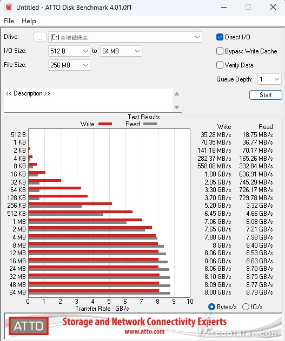Open the File menu
This screenshot has width=285, height=341.
(x=9, y=21)
